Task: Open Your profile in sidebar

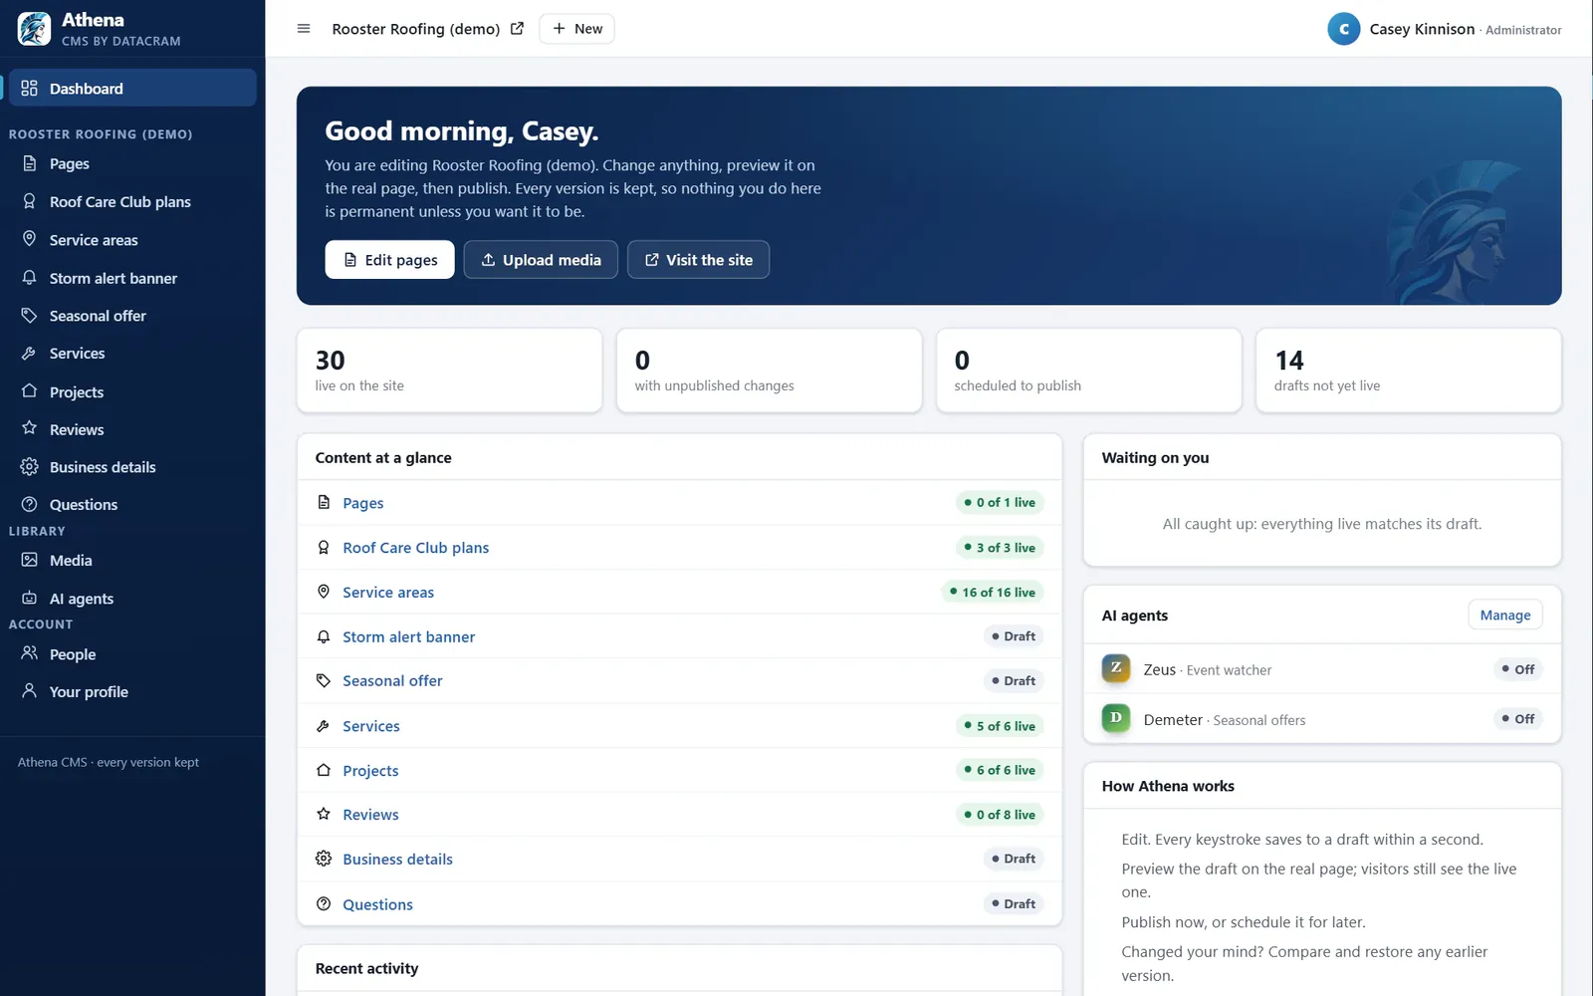Action: [x=132, y=691]
